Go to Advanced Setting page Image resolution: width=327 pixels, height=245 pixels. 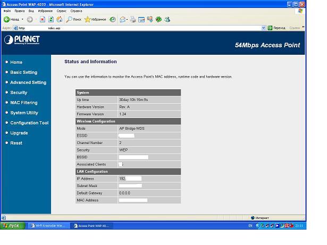pyautogui.click(x=28, y=82)
